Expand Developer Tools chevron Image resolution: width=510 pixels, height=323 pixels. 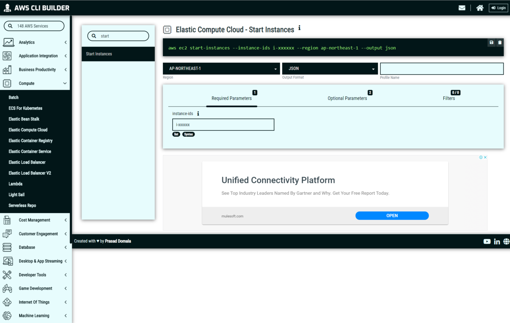coord(65,275)
